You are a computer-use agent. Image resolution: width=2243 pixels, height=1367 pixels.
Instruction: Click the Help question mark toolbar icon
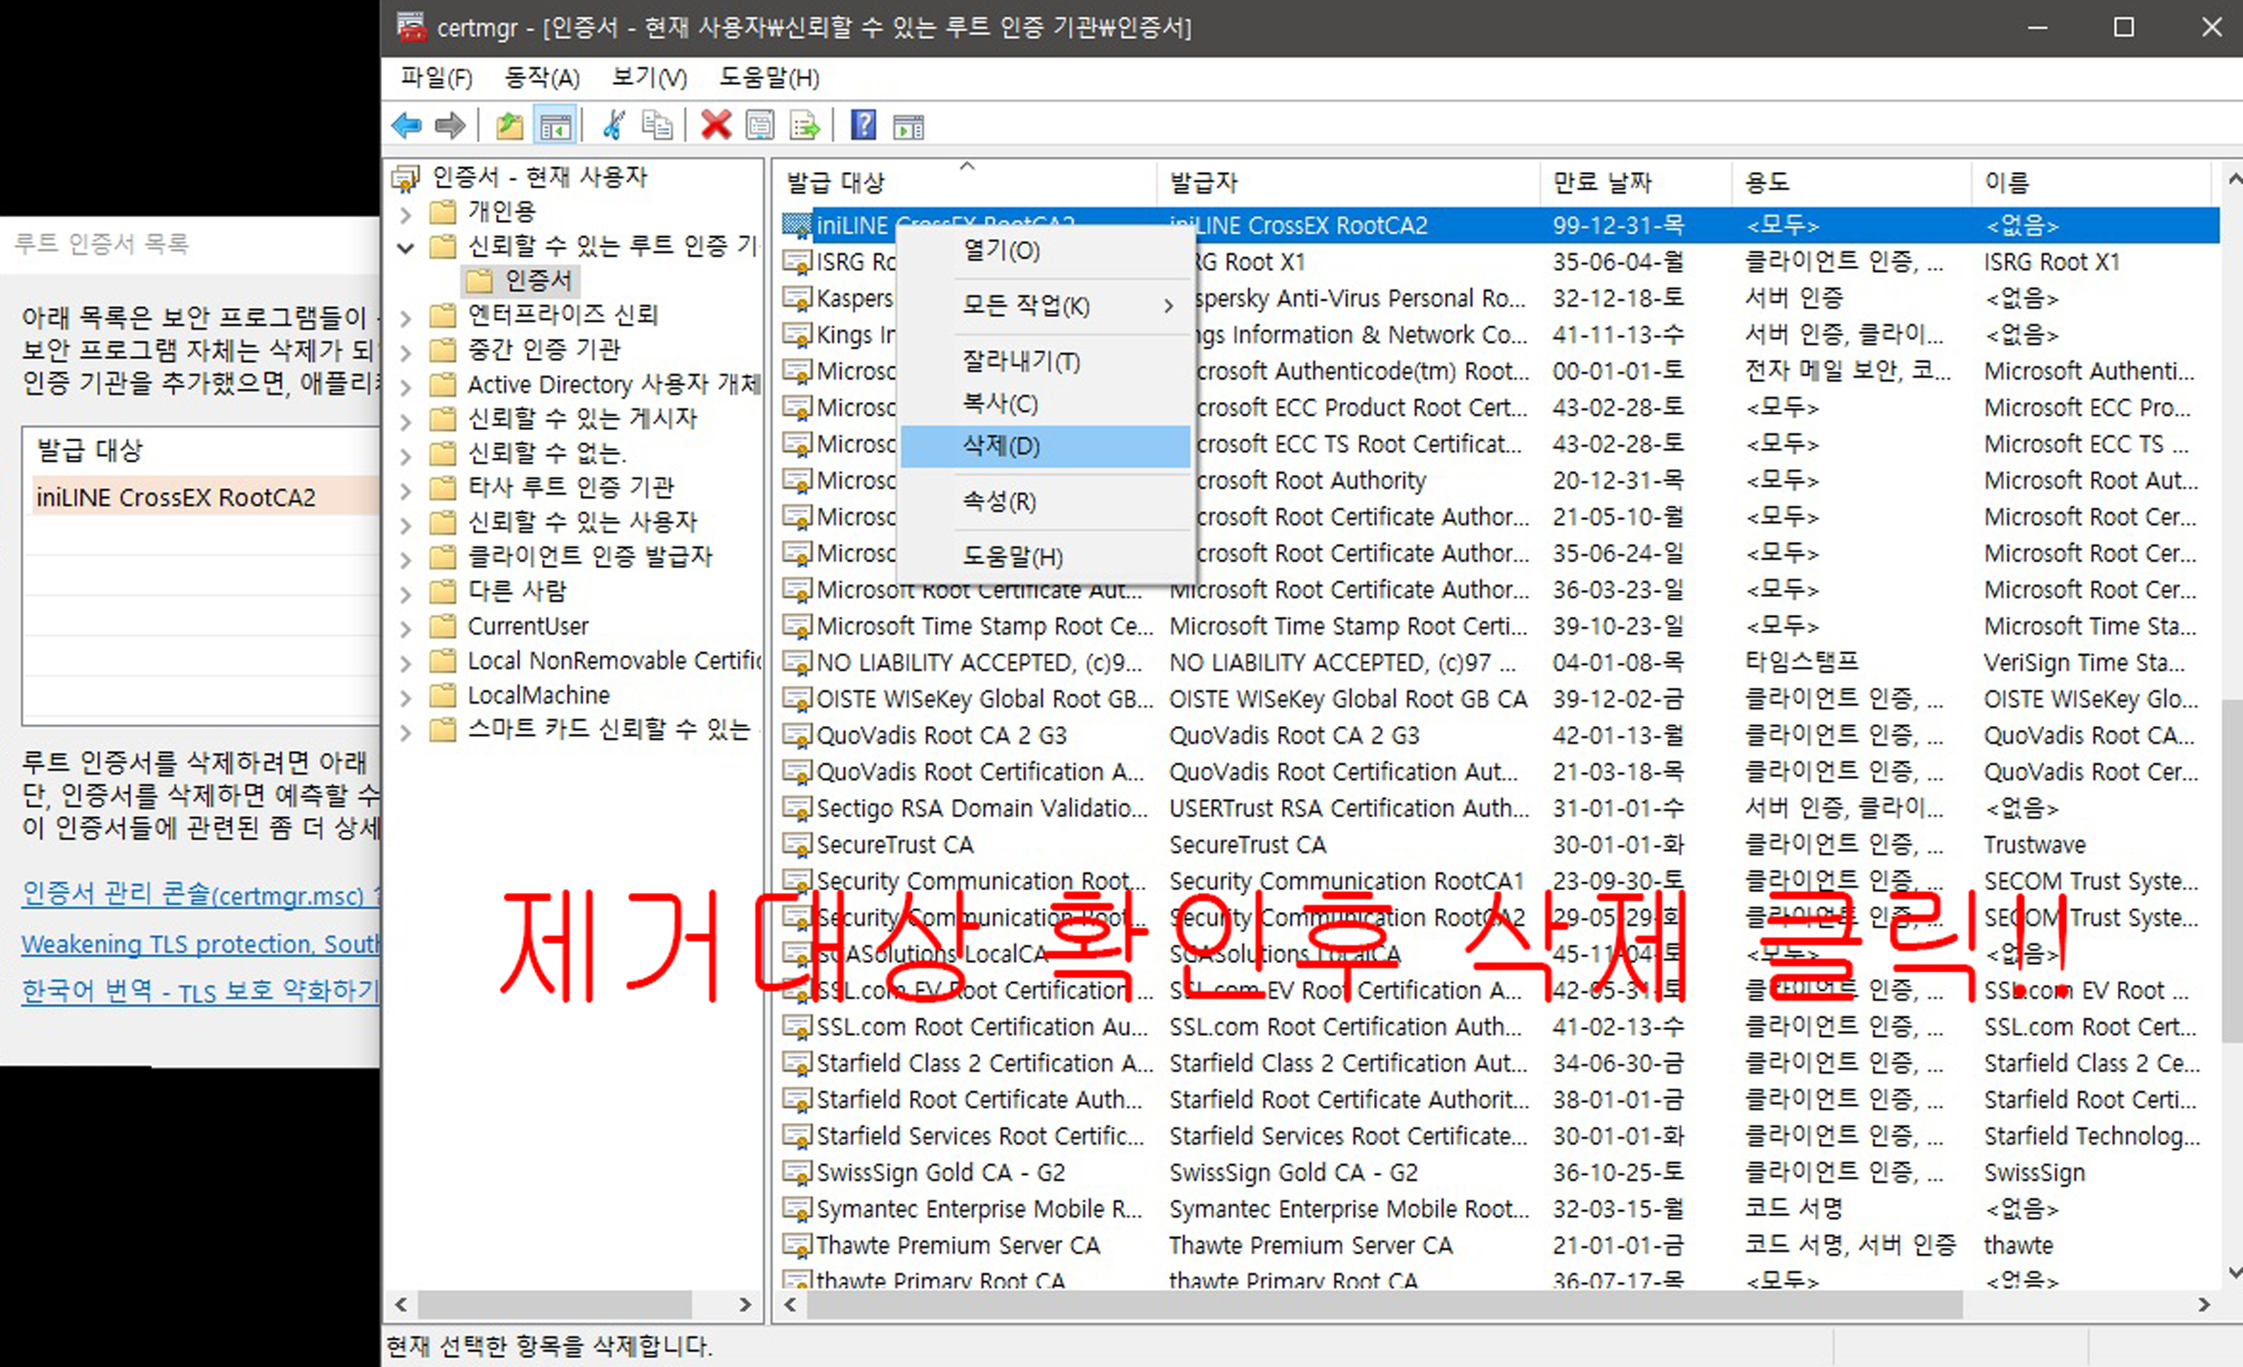[x=863, y=126]
